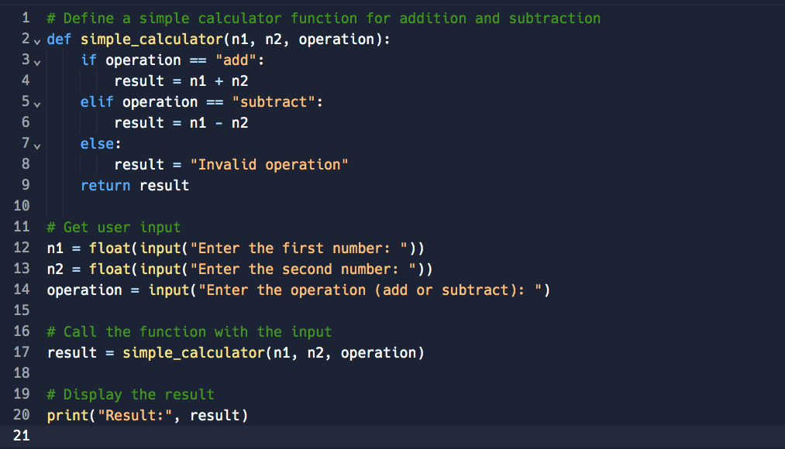Viewport: 785px width, 449px height.
Task: Collapse the 'if operation == "add"' block
Action: click(36, 60)
